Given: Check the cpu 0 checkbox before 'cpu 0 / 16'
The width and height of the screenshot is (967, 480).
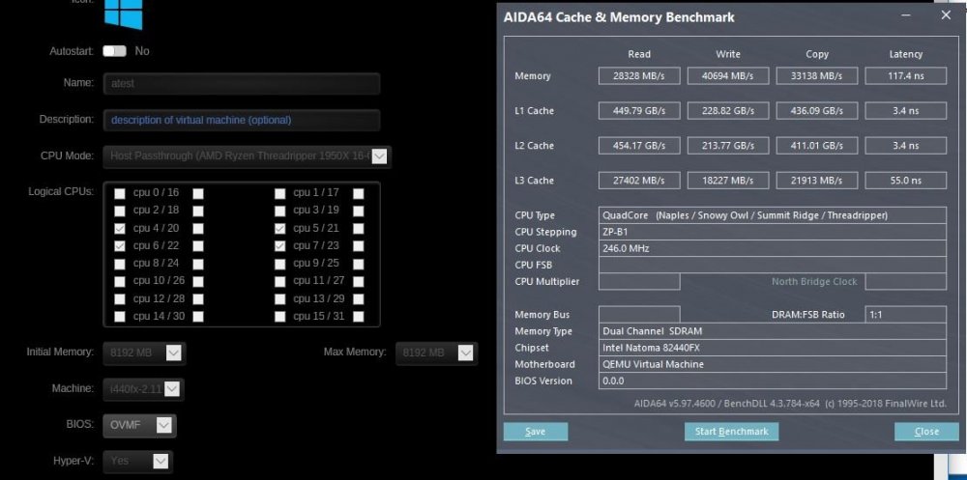Looking at the screenshot, I should (x=120, y=193).
